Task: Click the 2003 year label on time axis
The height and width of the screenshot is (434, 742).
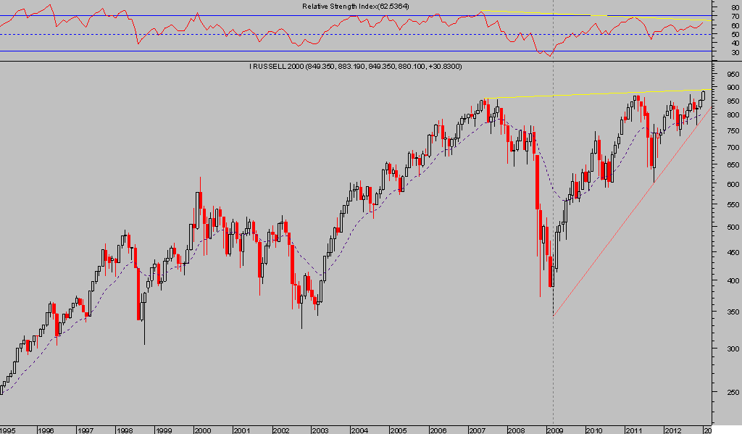Action: coord(319,429)
